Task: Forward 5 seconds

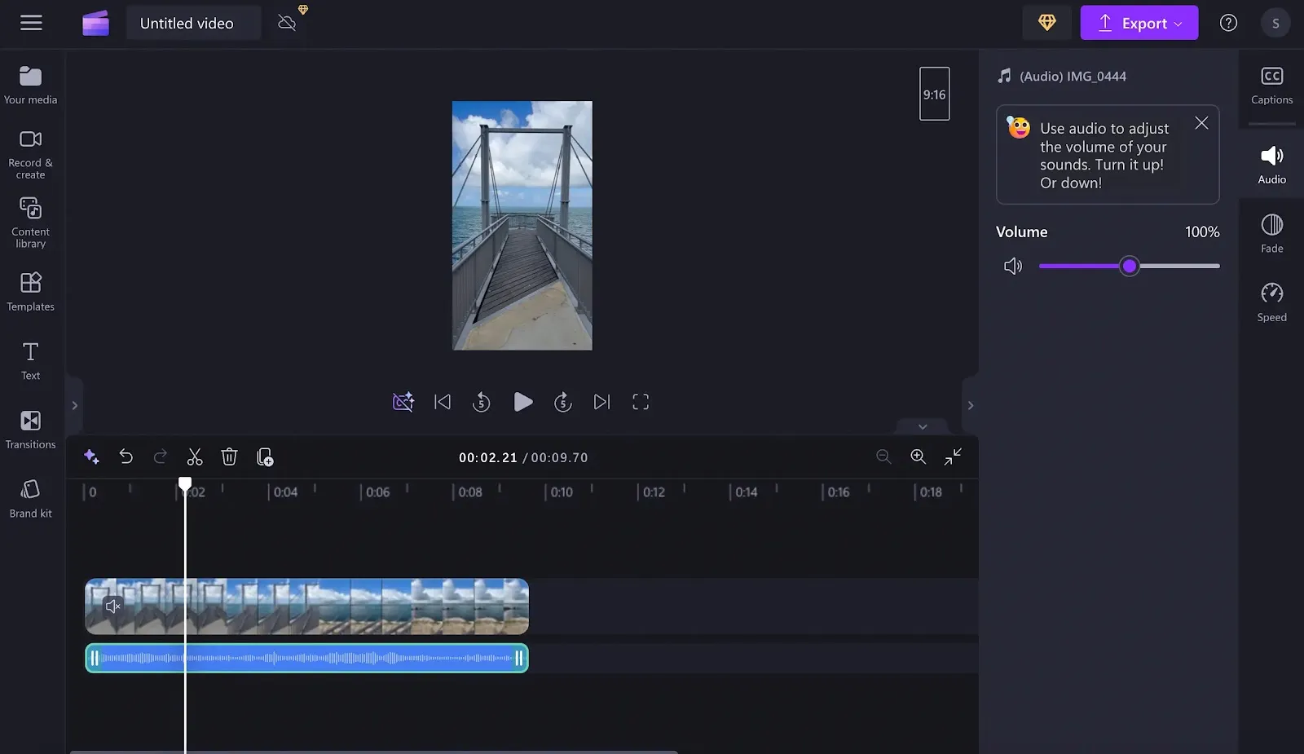Action: coord(563,402)
